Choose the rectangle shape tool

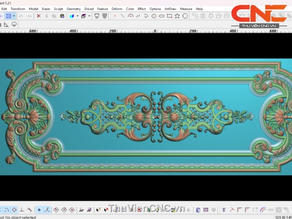tap(169, 16)
